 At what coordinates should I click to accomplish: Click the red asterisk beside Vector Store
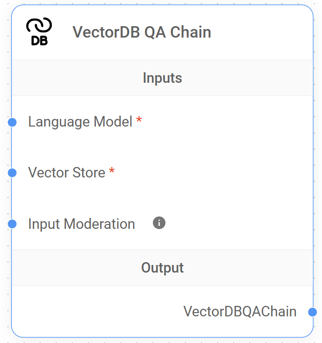point(112,171)
